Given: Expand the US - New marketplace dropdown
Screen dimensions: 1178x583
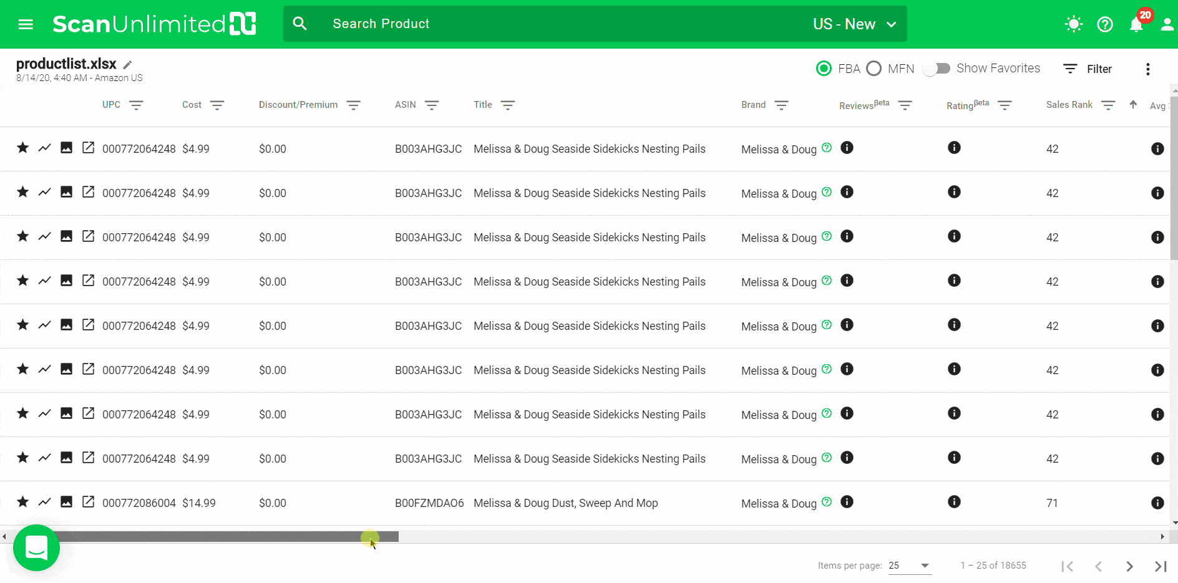Looking at the screenshot, I should [x=854, y=24].
